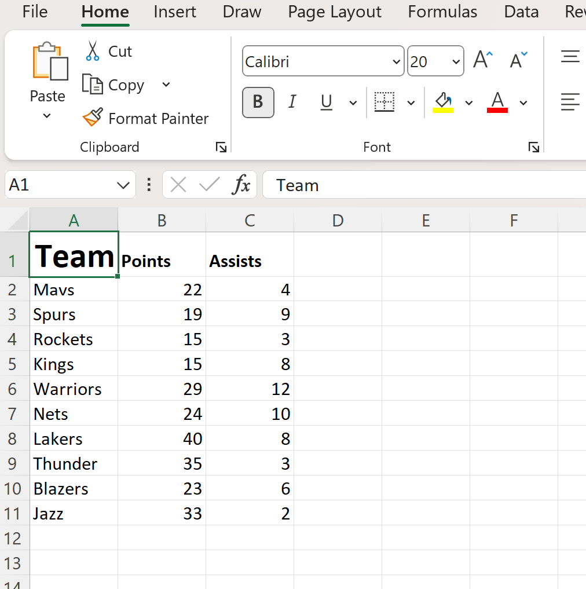586x589 pixels.
Task: Open the Data ribbon tab
Action: click(x=520, y=12)
